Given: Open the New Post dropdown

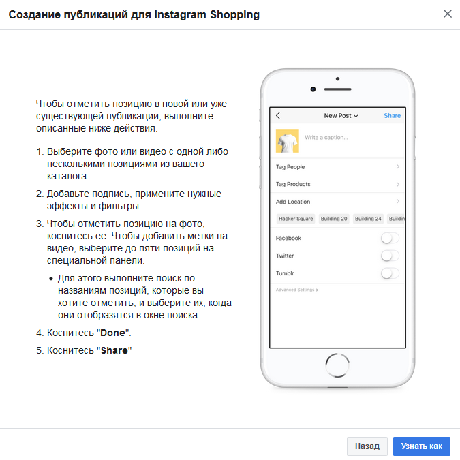Looking at the screenshot, I should coord(341,116).
